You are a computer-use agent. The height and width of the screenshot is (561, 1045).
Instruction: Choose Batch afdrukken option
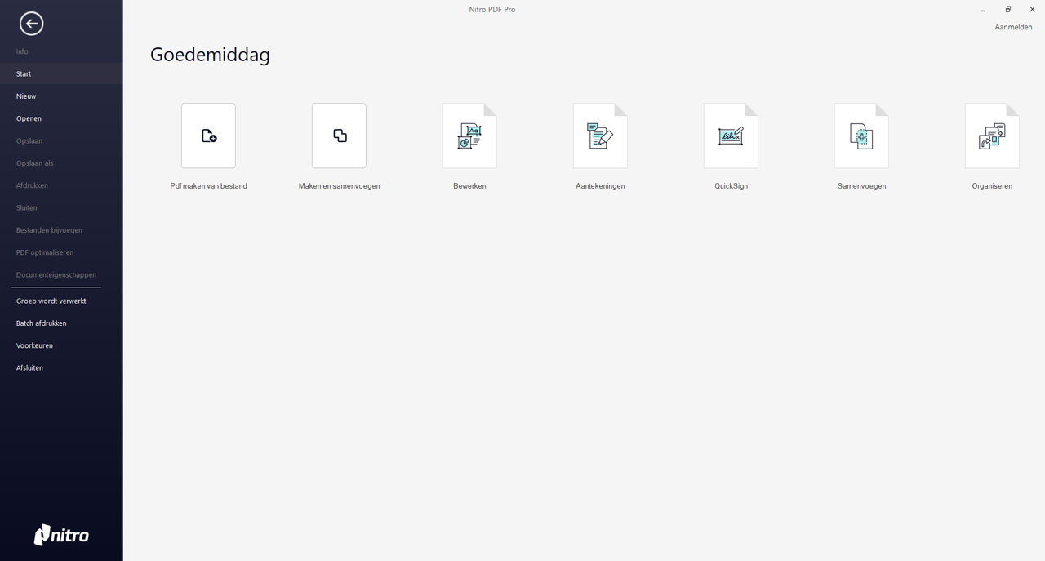[61, 323]
